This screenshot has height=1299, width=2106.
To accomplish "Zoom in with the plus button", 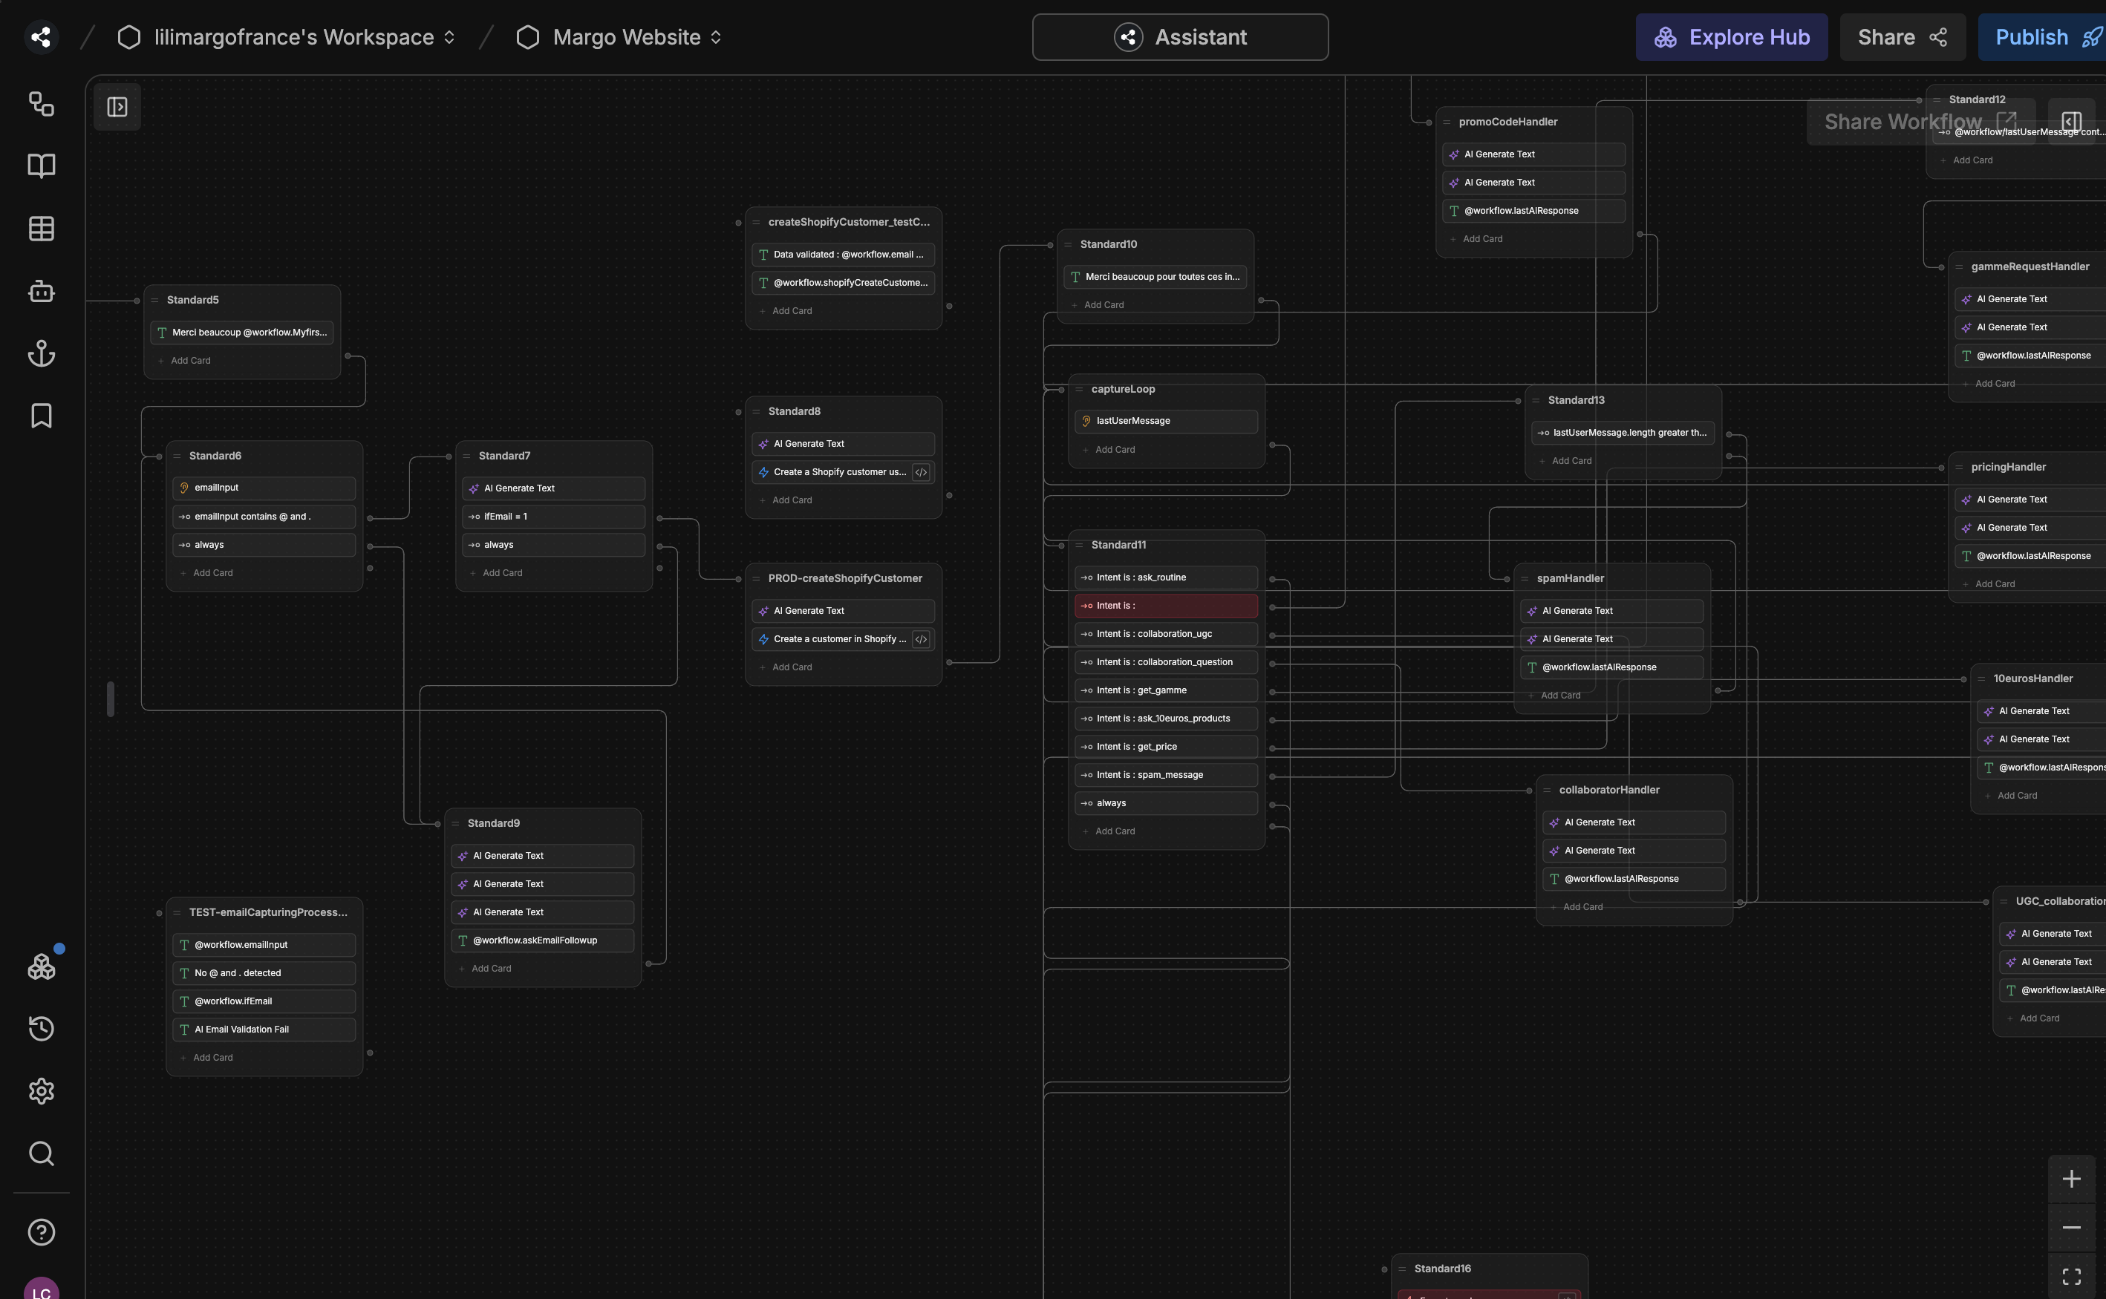I will (x=2072, y=1179).
